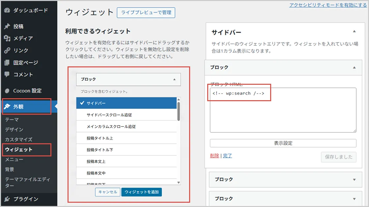Click the Pages (固定ページ) icon

(7, 63)
